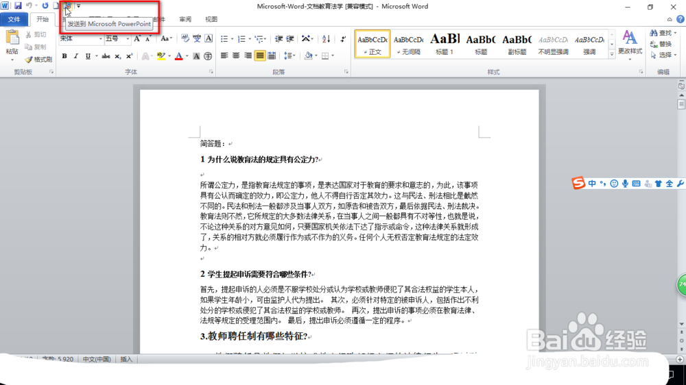Click the Cut (剪切) scissors icon
This screenshot has height=385, width=686.
28,34
